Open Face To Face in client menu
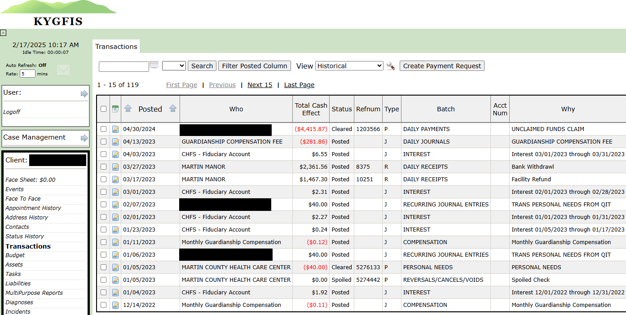 pos(23,199)
